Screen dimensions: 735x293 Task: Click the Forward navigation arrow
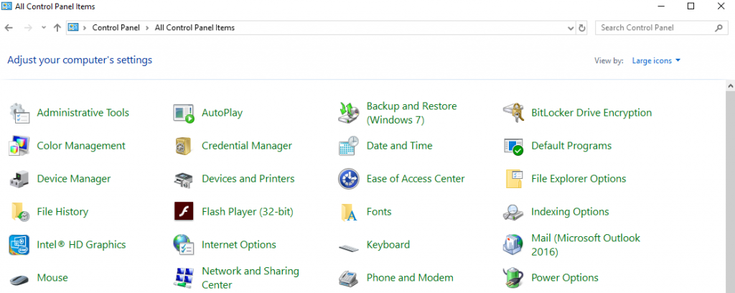pos(28,28)
